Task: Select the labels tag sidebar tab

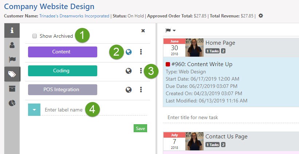Action: (12, 74)
